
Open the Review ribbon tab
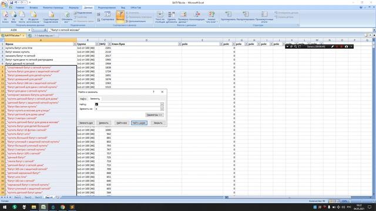pos(107,8)
